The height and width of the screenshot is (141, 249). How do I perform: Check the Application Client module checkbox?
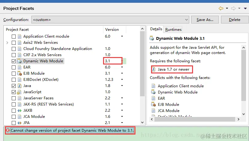point(14,36)
